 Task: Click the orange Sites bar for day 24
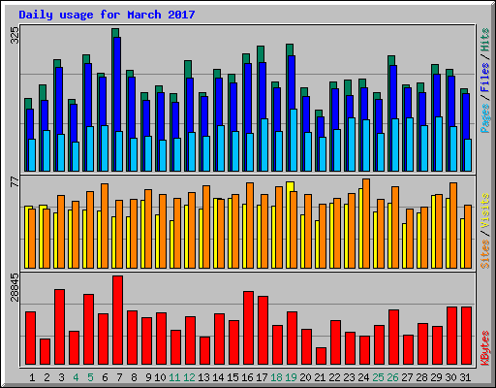pos(366,223)
